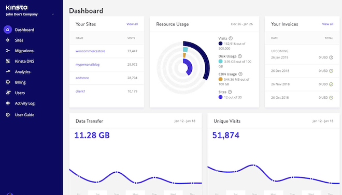Screen dimensions: 342x195
Task: Click the 12 out of 30 sites text
Action: (233, 97)
